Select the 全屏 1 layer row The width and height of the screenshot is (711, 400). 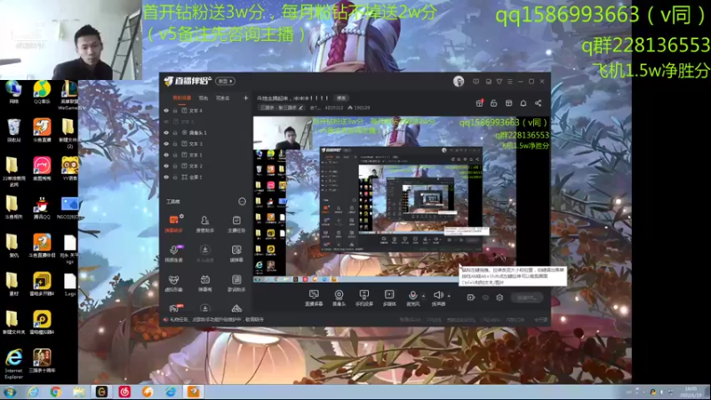[206, 177]
